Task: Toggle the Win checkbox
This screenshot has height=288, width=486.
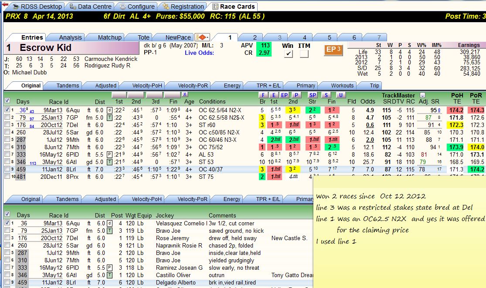Action: pos(288,54)
